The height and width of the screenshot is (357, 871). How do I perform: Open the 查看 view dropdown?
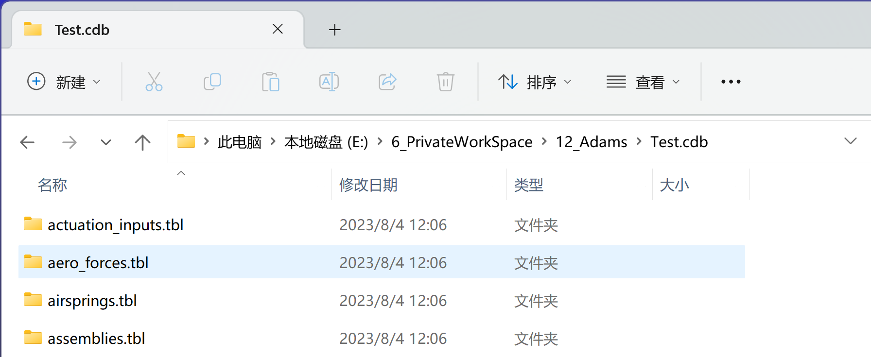coord(643,82)
